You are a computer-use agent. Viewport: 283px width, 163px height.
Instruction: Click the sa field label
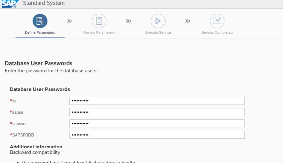click(x=14, y=101)
